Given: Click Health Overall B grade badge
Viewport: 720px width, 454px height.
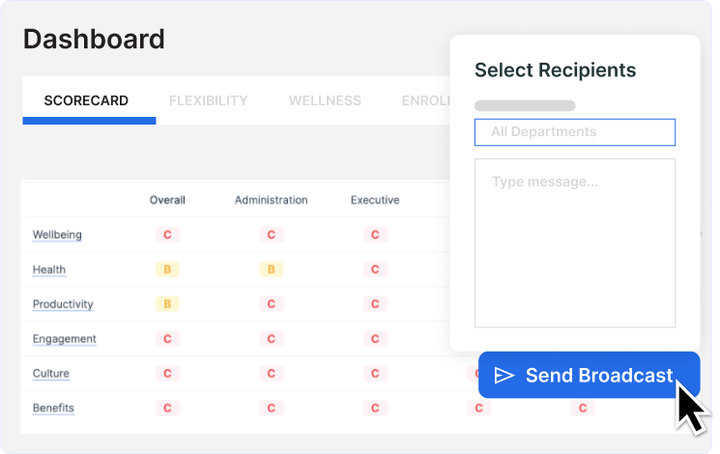Looking at the screenshot, I should [x=167, y=270].
